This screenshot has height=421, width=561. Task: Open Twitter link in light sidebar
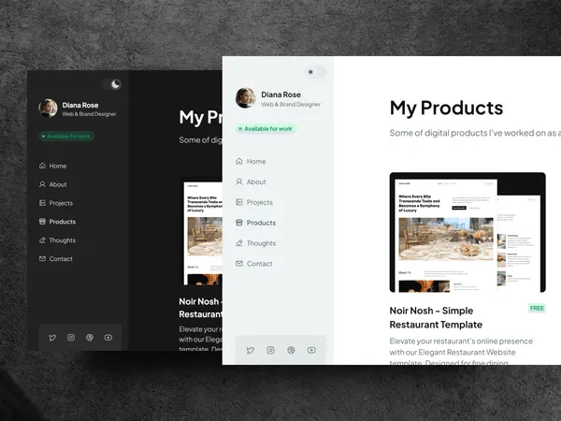(x=251, y=350)
